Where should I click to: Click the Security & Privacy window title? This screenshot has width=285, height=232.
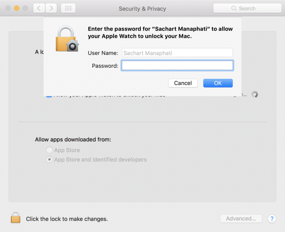[x=142, y=9]
